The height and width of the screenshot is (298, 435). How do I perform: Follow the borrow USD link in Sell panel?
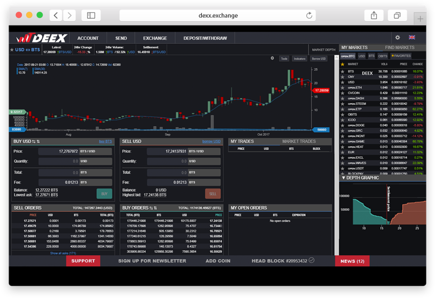212,141
